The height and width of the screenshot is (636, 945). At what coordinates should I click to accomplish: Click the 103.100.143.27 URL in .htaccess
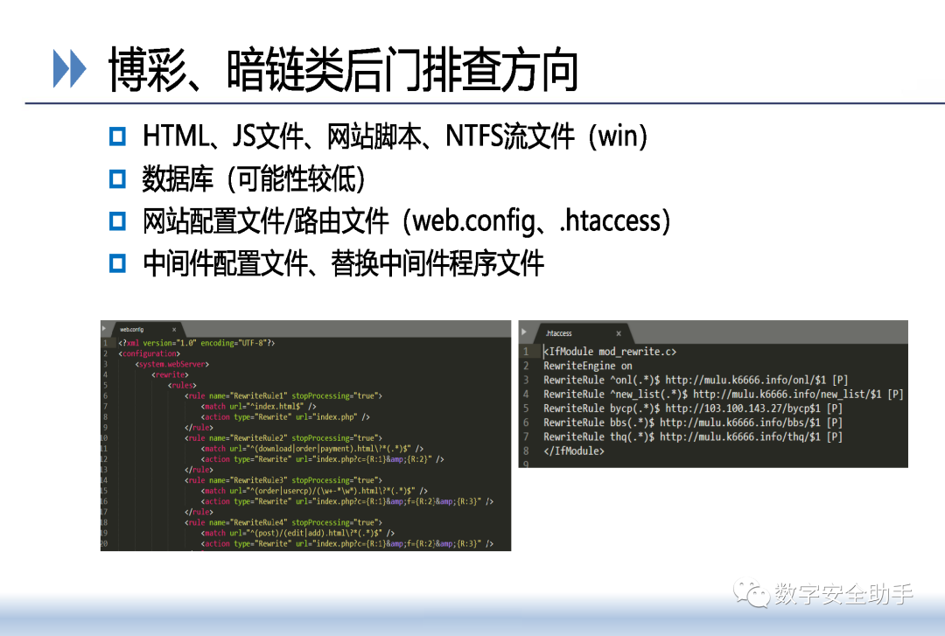click(x=743, y=409)
